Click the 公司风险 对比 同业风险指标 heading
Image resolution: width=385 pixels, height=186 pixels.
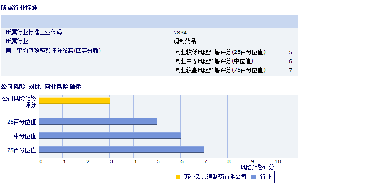[41, 86]
